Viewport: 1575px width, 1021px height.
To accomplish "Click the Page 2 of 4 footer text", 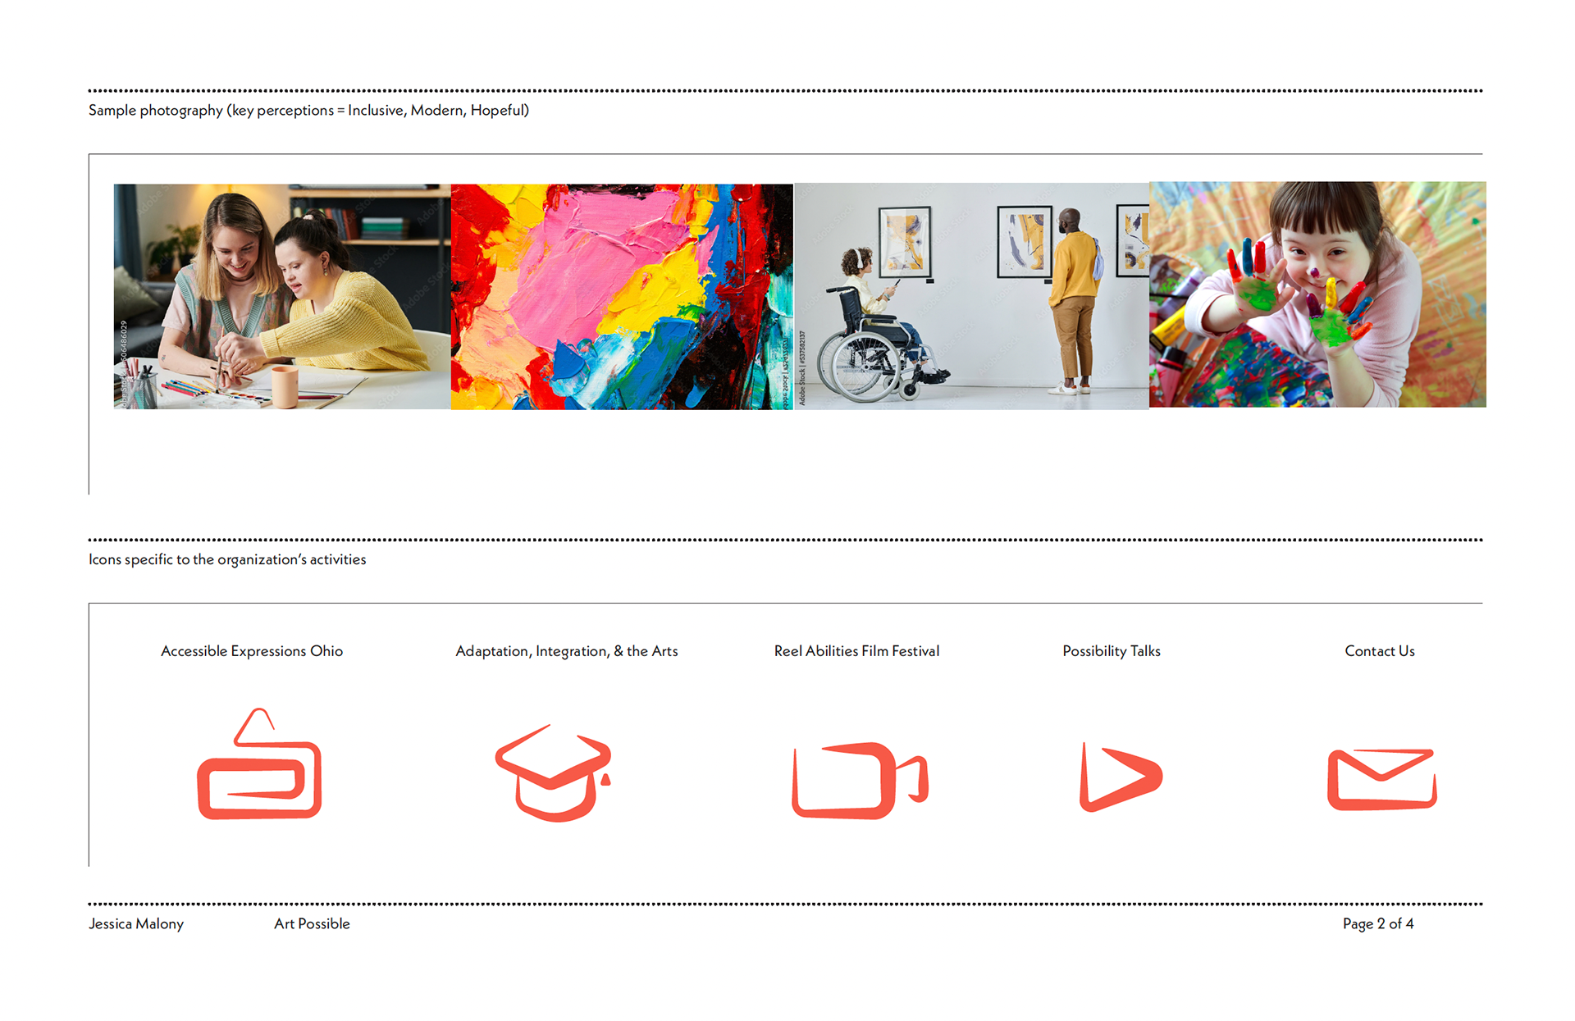I will [x=1378, y=924].
